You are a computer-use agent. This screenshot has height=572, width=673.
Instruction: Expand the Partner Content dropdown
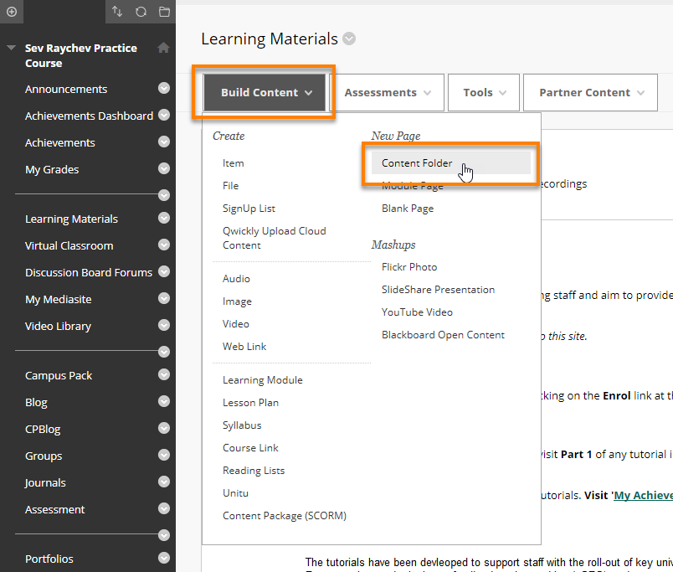tap(592, 93)
